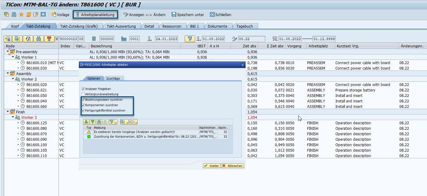Click the Abbrechen button

[x=232, y=166]
